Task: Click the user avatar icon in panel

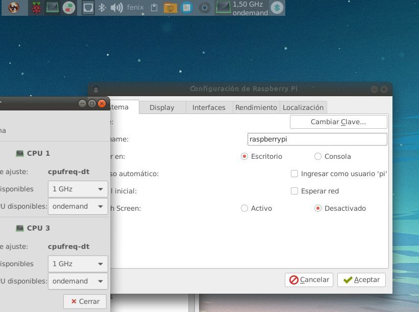Action: pyautogui.click(x=14, y=8)
